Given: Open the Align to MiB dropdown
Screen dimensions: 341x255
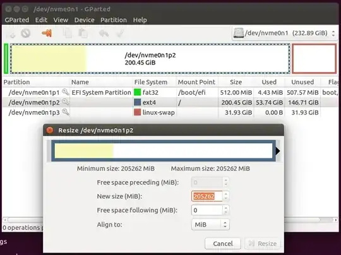Looking at the screenshot, I should (210, 224).
